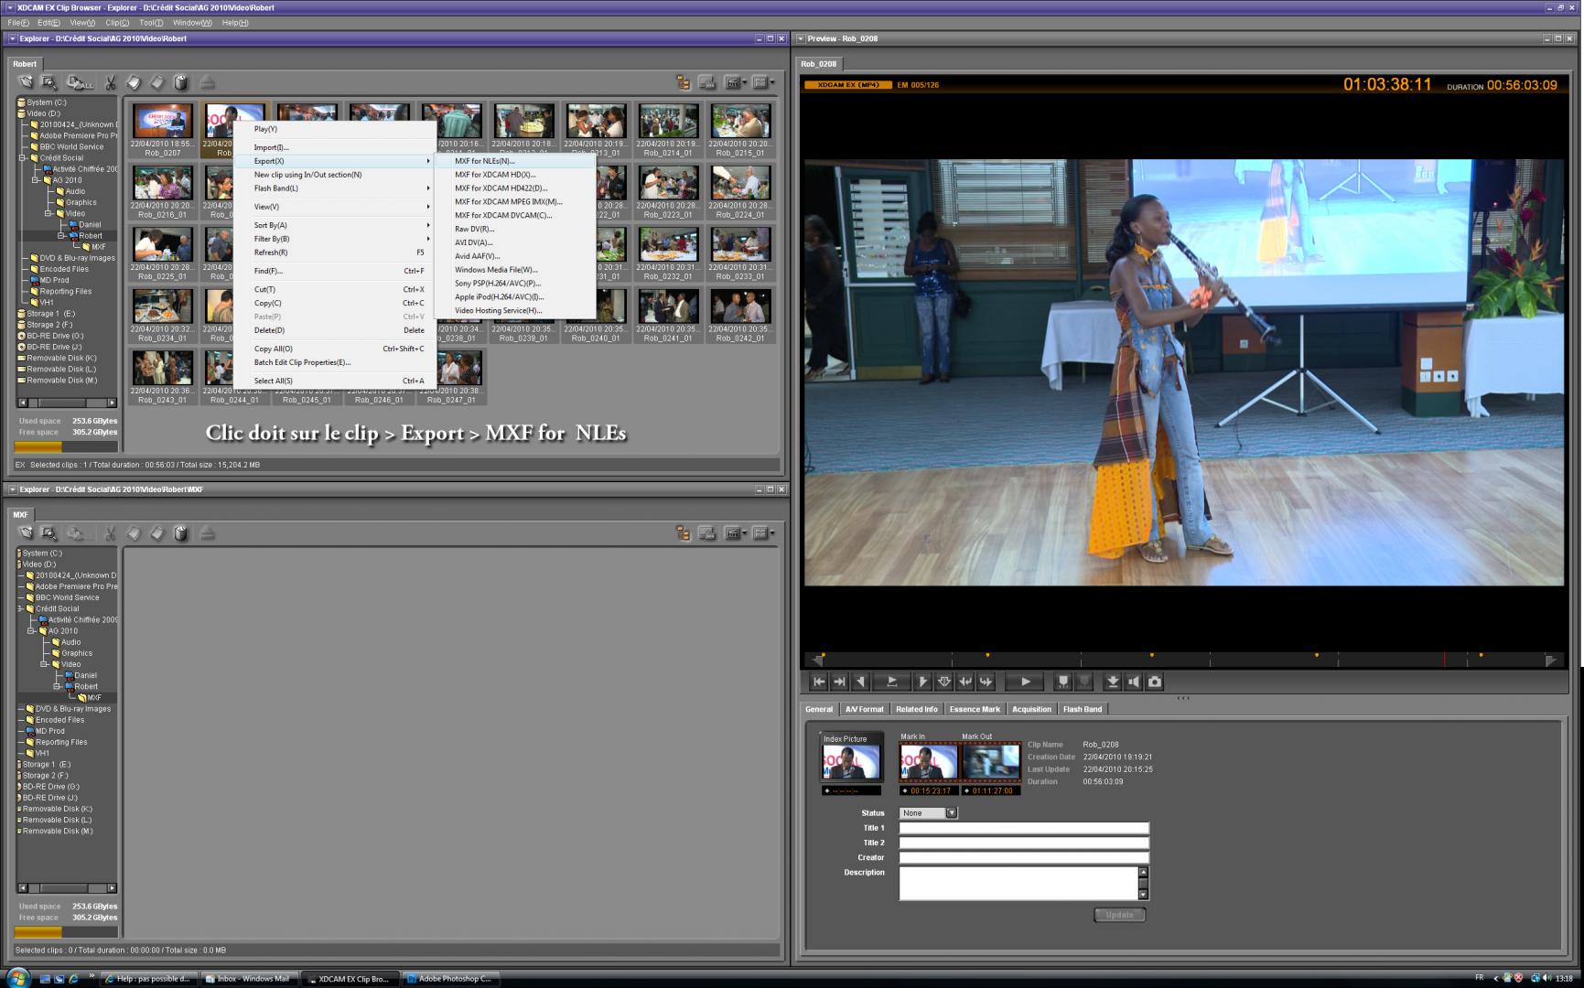The width and height of the screenshot is (1584, 988).
Task: Open the sort dropdown in Robert explorer toolbar
Action: point(735,82)
